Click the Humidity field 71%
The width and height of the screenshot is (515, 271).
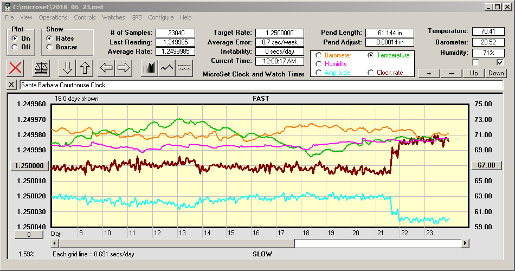[x=488, y=53]
